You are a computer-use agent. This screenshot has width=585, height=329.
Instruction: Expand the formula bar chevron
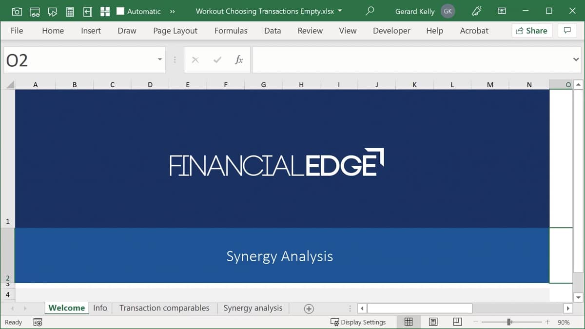pos(576,60)
